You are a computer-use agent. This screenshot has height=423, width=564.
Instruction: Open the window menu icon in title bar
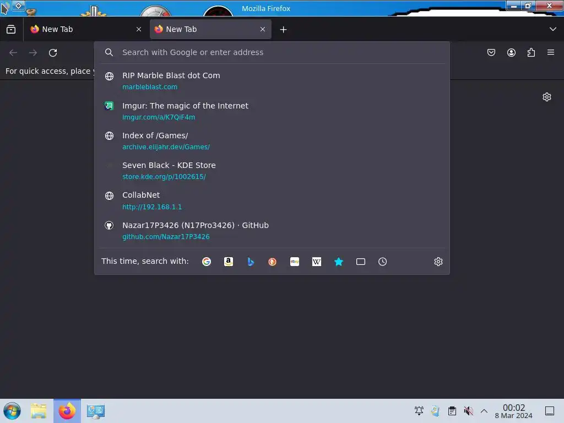pyautogui.click(x=5, y=7)
